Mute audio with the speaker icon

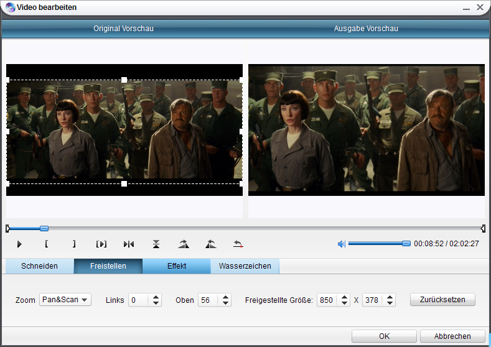[341, 244]
